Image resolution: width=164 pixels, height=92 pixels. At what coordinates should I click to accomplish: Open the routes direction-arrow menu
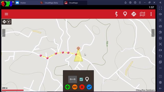click(x=134, y=14)
